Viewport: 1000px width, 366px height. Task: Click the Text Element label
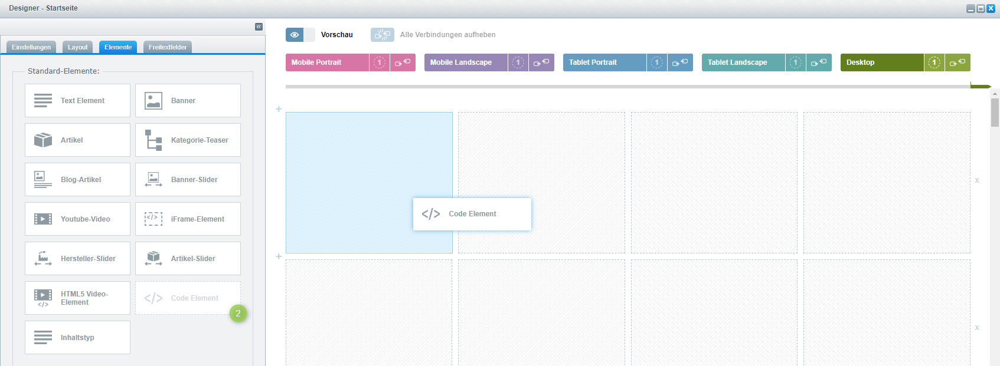pyautogui.click(x=83, y=101)
